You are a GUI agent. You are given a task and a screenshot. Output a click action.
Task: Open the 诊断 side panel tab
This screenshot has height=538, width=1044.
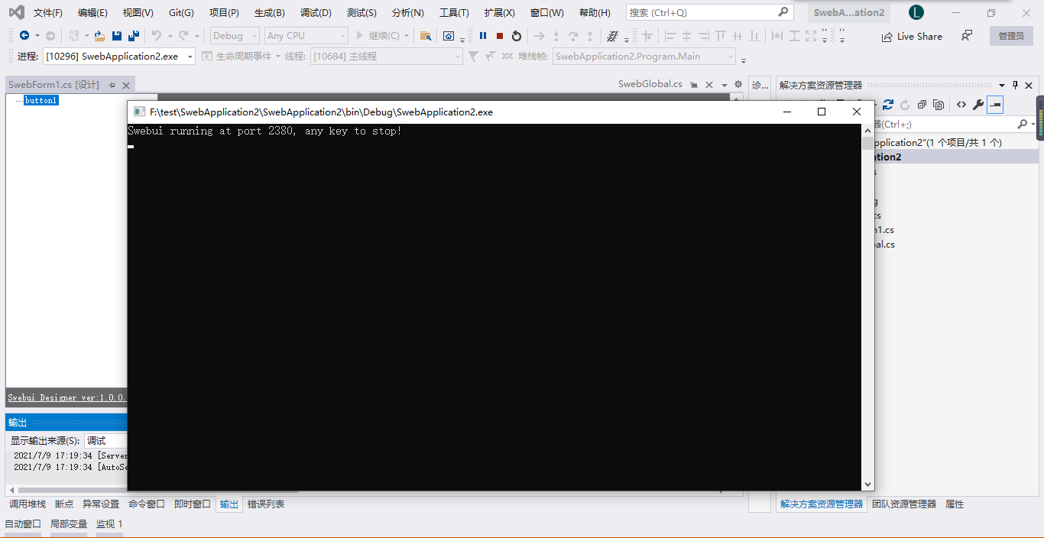(760, 86)
